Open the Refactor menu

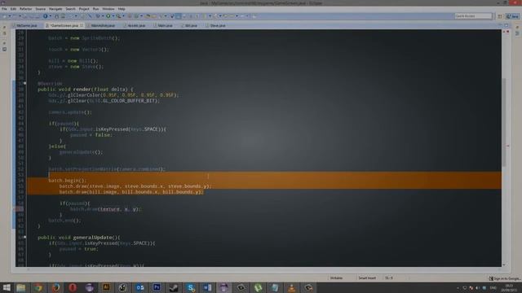[x=25, y=9]
